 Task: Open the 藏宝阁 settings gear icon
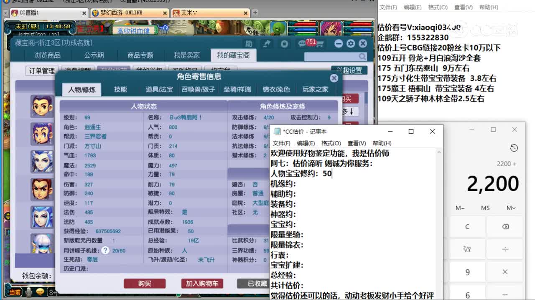tap(350, 43)
